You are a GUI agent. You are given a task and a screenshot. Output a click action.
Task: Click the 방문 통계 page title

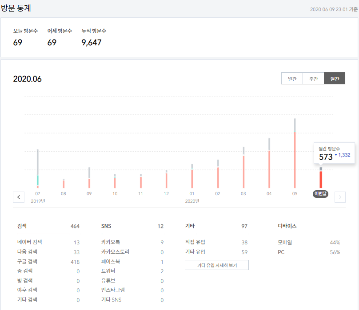tap(16, 8)
